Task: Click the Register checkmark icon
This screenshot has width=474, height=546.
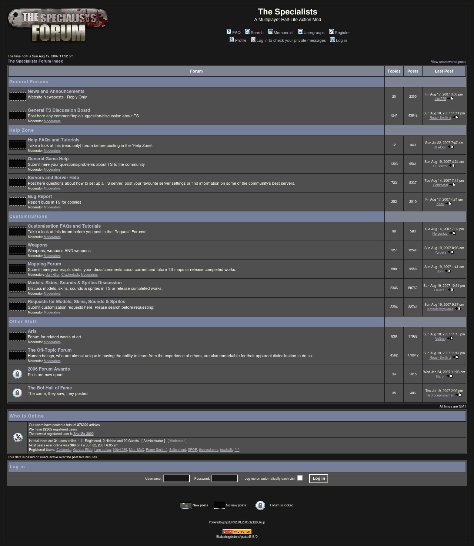Action: [x=331, y=32]
